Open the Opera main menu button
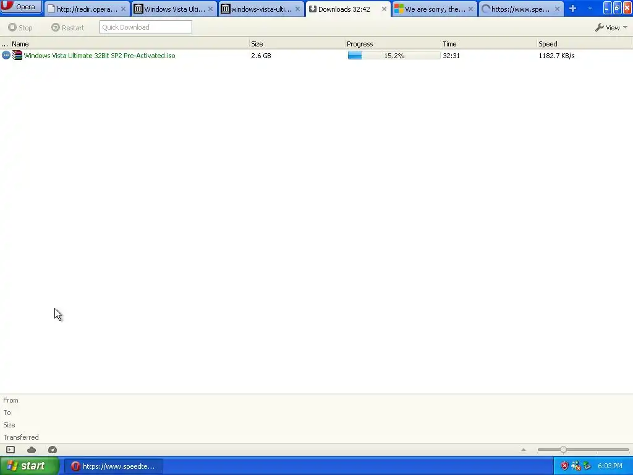 [21, 7]
